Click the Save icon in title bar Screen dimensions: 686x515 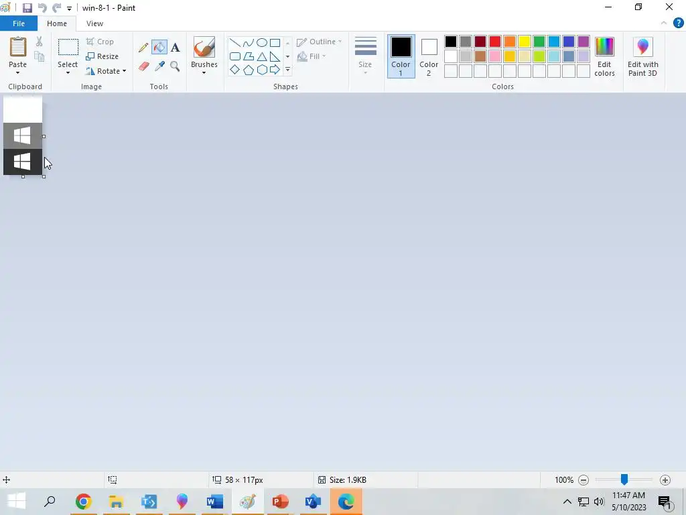tap(27, 8)
